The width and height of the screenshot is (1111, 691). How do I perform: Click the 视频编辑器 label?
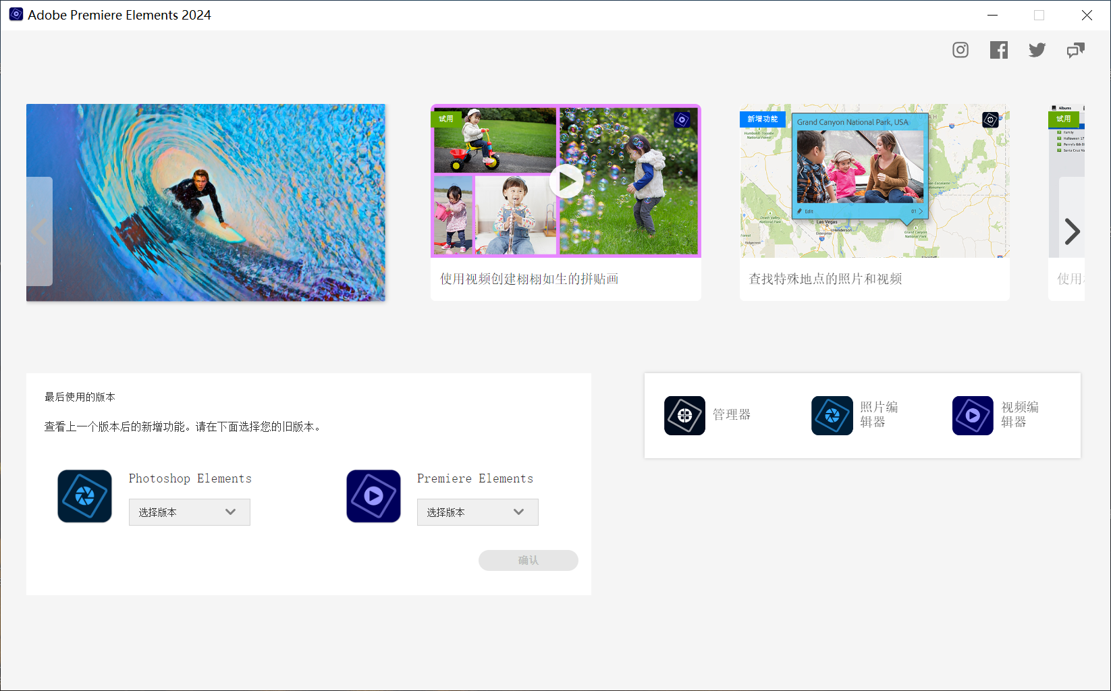click(x=1020, y=414)
